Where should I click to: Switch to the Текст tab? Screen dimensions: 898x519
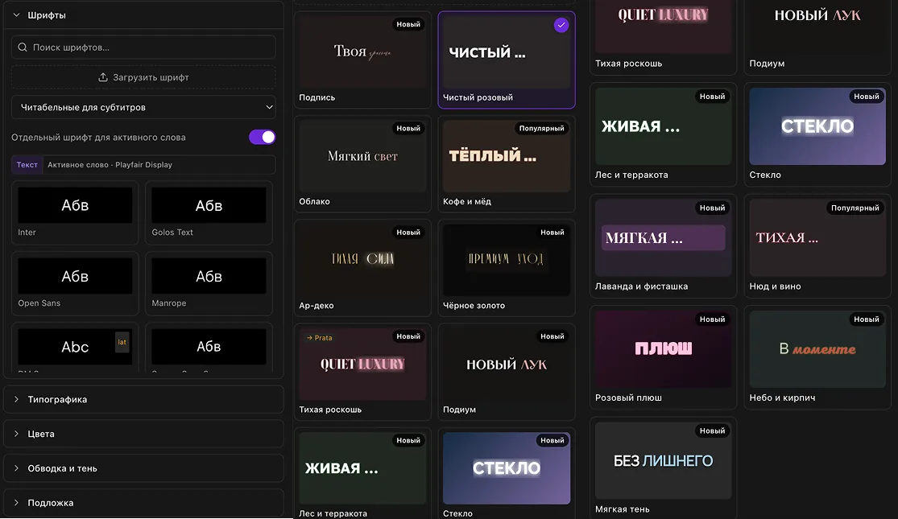pyautogui.click(x=27, y=165)
